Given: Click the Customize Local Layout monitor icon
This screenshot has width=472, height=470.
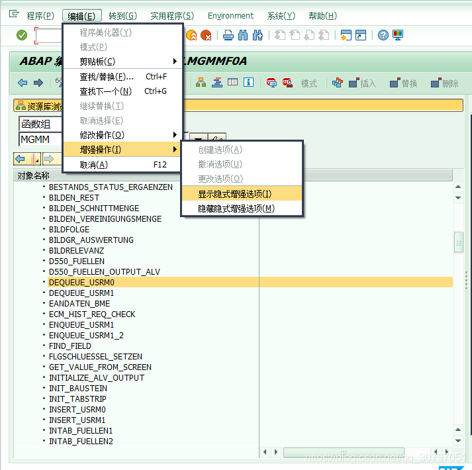Looking at the screenshot, I should coord(398,35).
